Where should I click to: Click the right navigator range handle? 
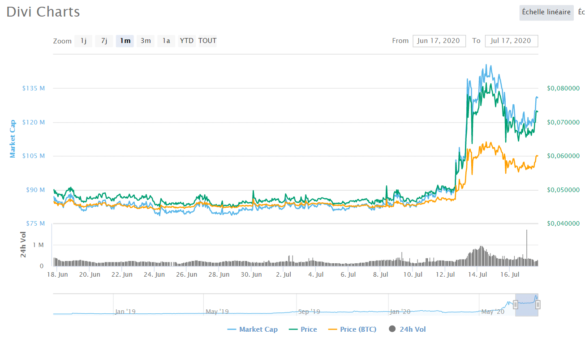pyautogui.click(x=538, y=305)
